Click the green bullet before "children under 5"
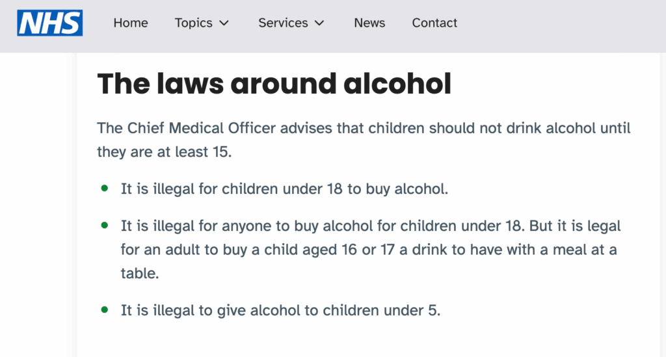Image resolution: width=666 pixels, height=357 pixels. point(105,310)
